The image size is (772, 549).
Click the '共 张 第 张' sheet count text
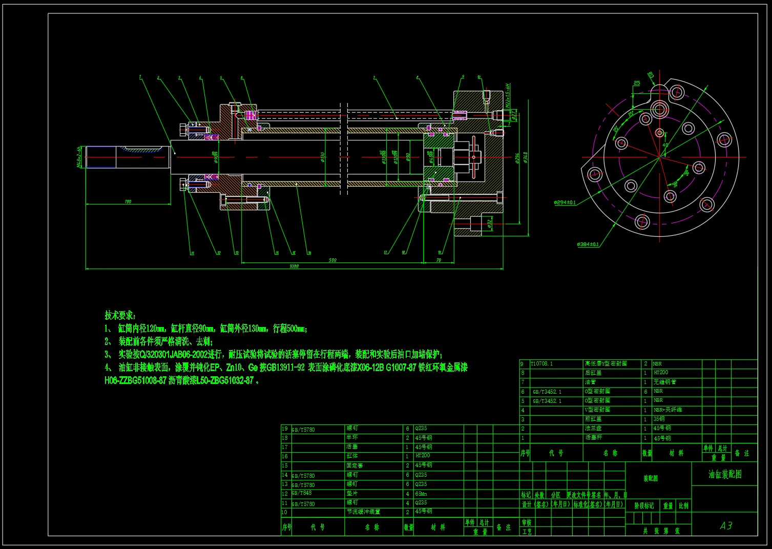[x=662, y=532]
